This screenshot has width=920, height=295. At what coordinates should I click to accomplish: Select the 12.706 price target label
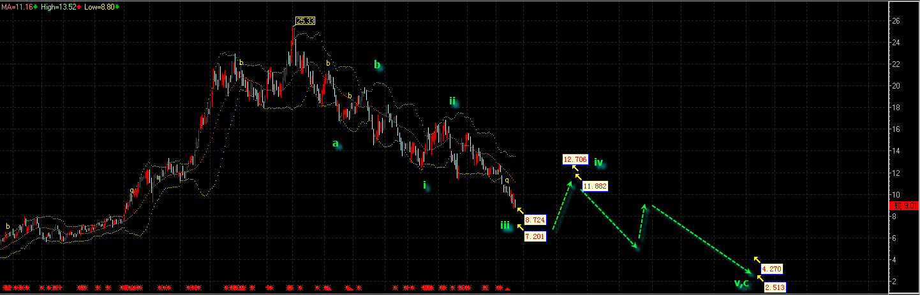[574, 159]
